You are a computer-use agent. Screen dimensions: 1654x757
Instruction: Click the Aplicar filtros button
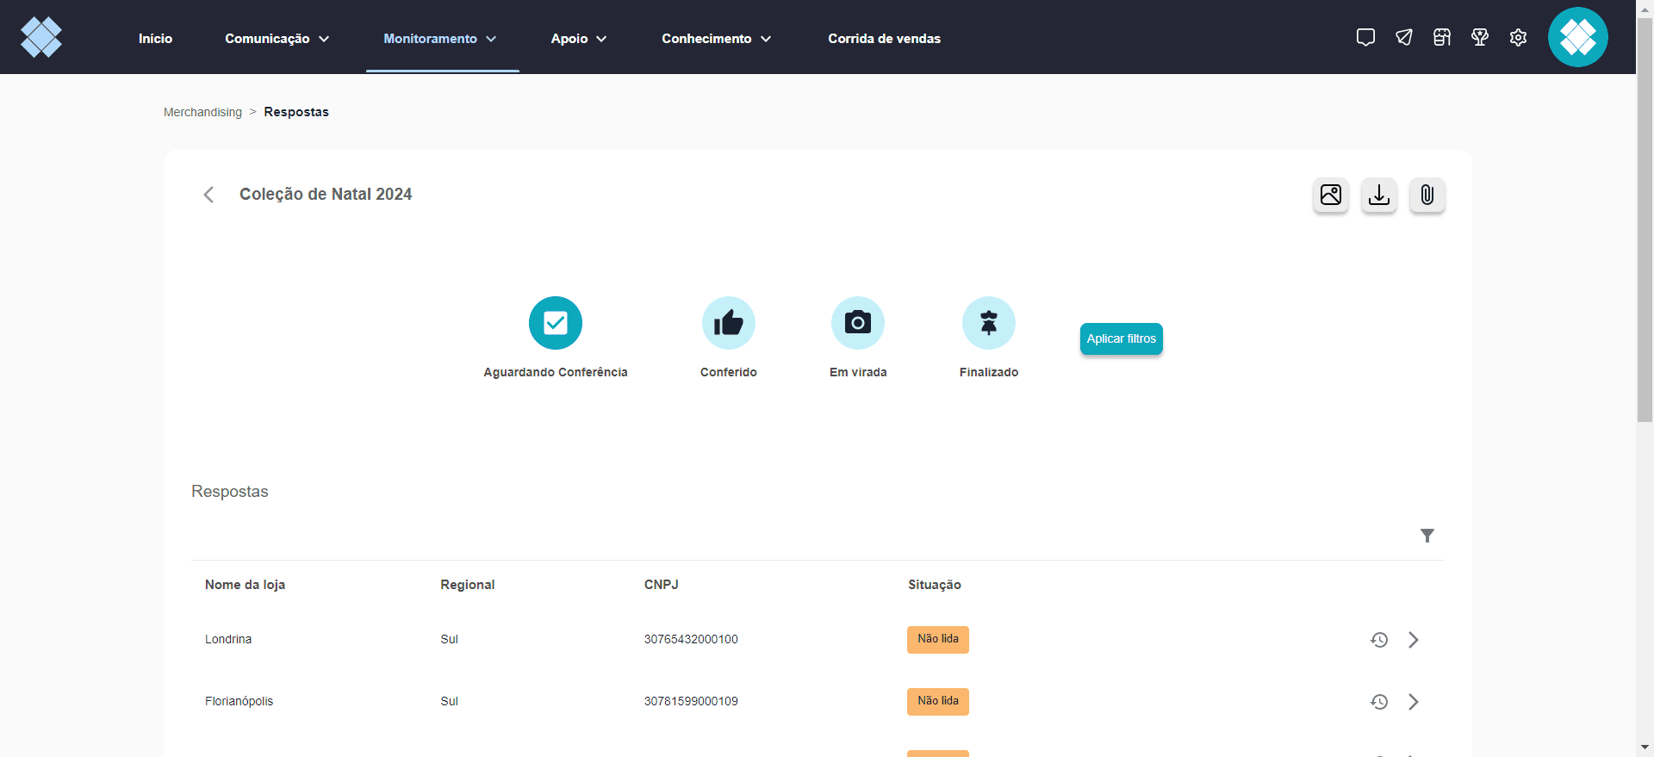pos(1122,338)
